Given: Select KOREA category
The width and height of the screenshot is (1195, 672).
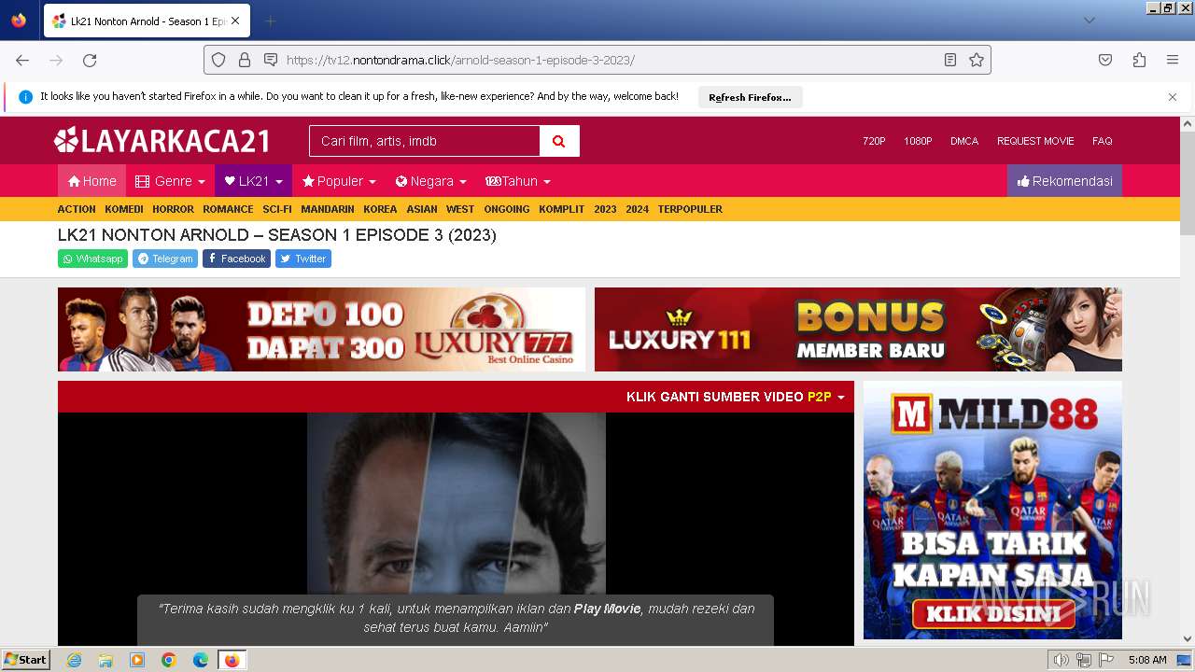Looking at the screenshot, I should (380, 209).
